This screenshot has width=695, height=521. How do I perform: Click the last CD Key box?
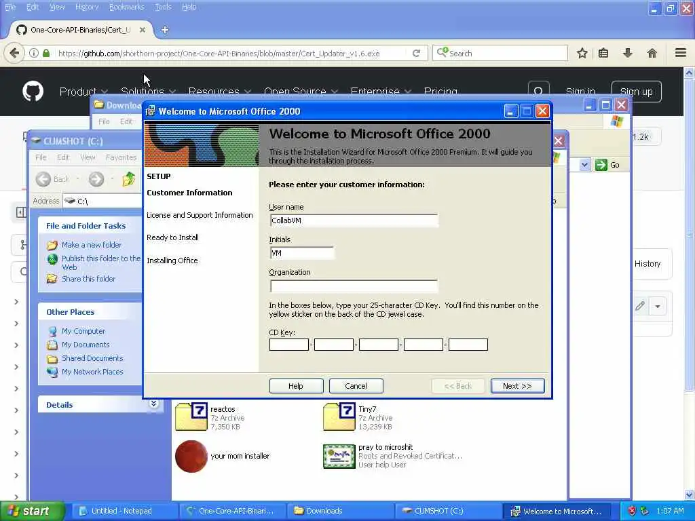click(x=468, y=345)
